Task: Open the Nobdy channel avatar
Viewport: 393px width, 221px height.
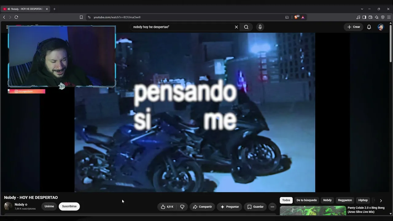Action: (x=8, y=206)
